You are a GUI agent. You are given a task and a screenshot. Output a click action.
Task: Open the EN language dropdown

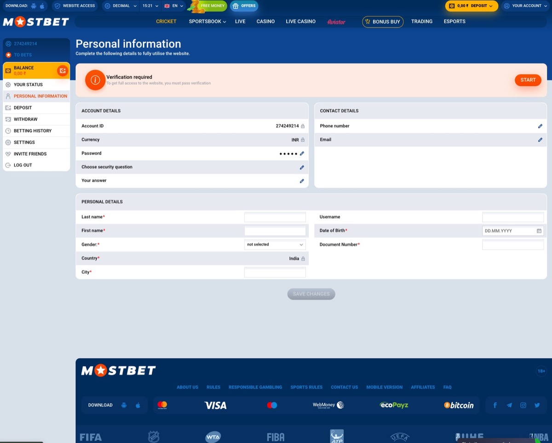pos(174,6)
